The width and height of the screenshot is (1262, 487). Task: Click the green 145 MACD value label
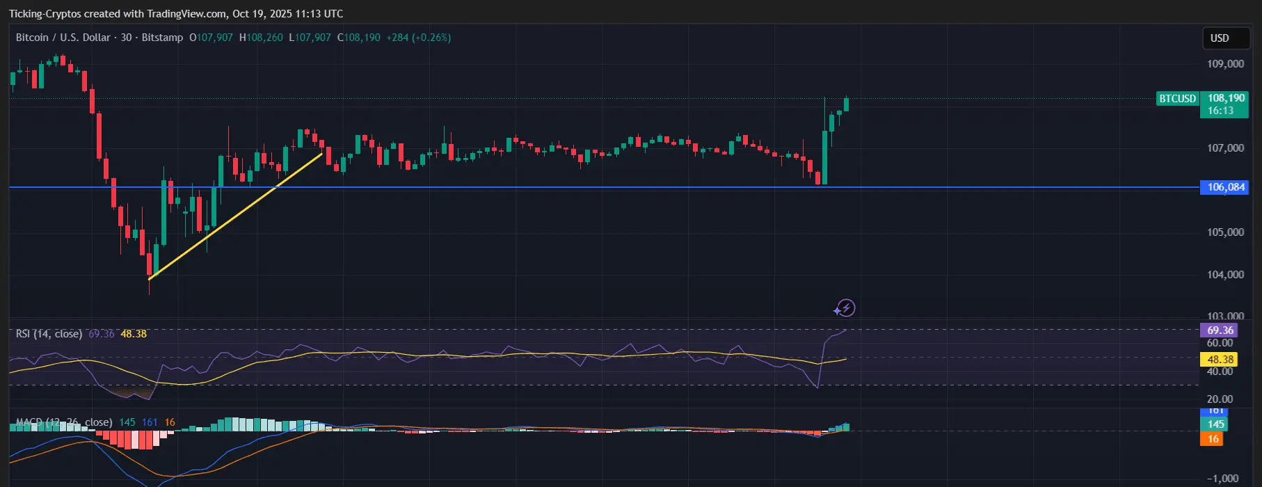pyautogui.click(x=1215, y=424)
